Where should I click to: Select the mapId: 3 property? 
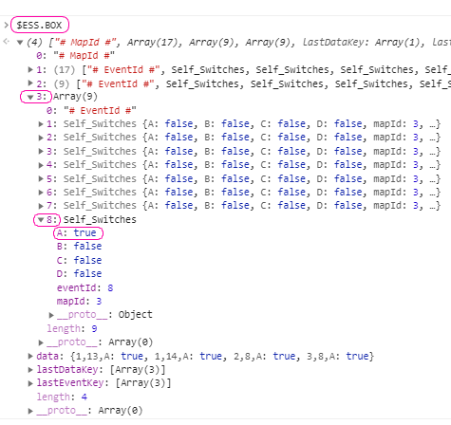(79, 301)
